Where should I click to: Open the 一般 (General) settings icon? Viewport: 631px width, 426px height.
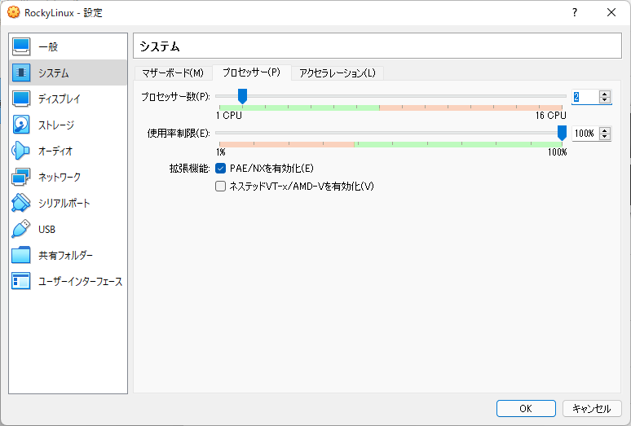point(22,47)
